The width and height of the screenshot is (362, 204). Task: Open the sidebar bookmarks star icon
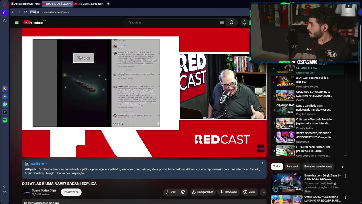coord(5,21)
